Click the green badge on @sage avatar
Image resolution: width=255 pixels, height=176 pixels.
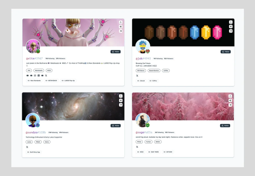pyautogui.click(x=147, y=125)
